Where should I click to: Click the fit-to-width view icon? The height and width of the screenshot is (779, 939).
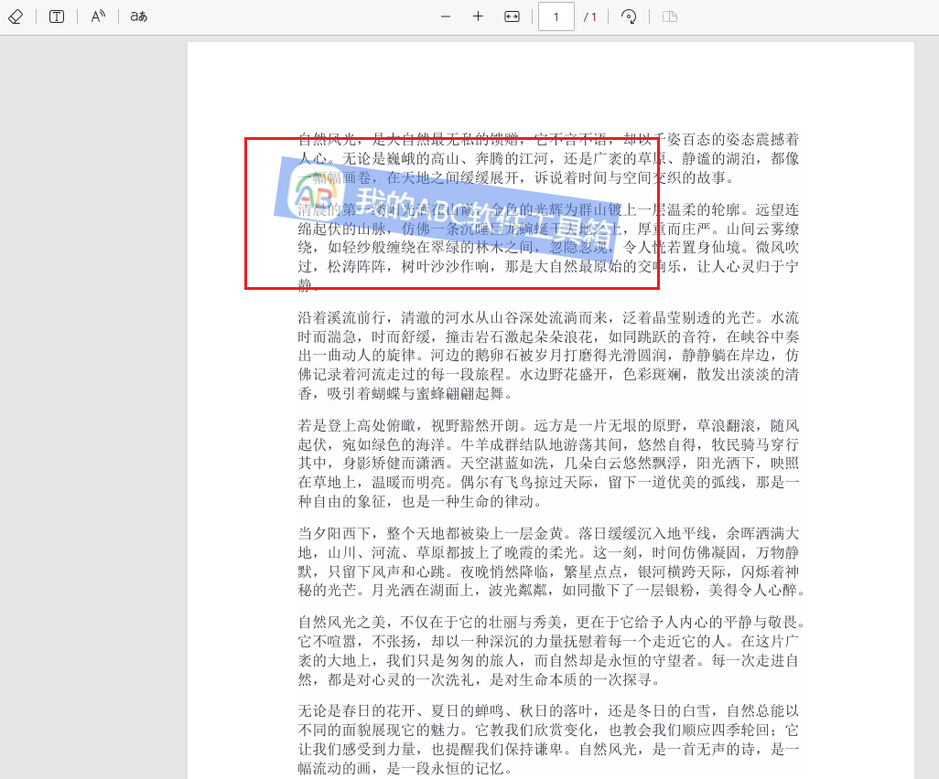point(513,16)
